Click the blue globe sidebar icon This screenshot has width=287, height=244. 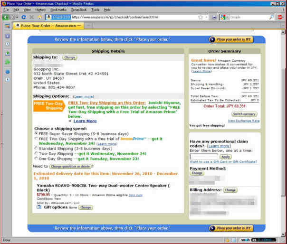point(8,72)
